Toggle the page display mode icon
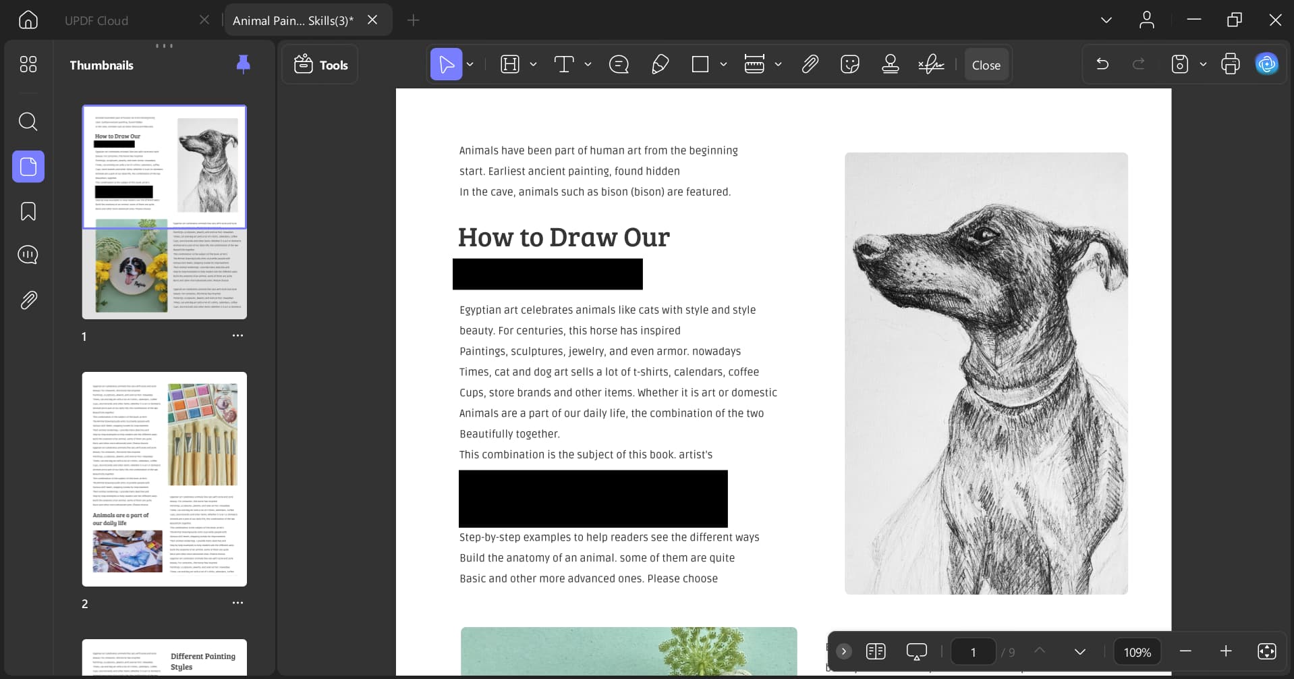Screen dimensions: 1294x679 (876, 651)
